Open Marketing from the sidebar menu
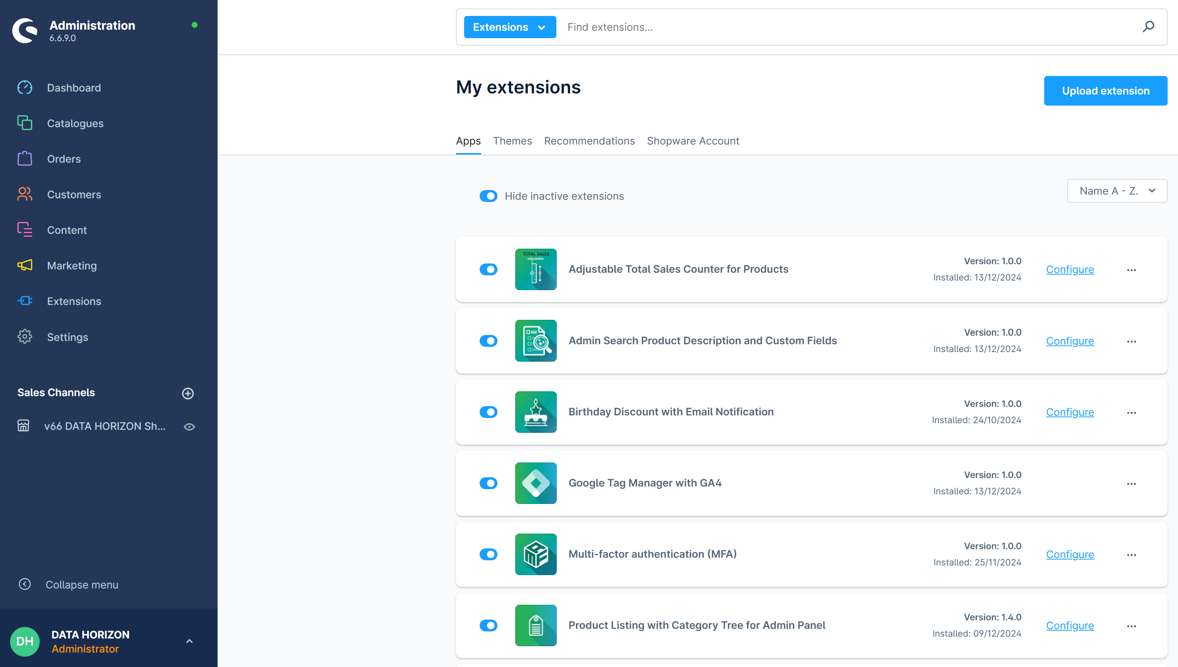1178x667 pixels. [72, 265]
